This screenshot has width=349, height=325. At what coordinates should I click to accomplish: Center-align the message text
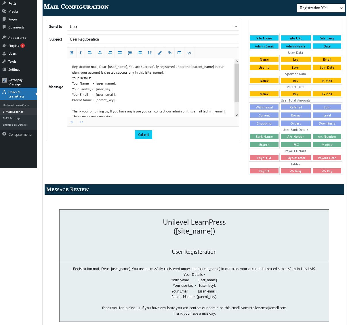(100, 53)
